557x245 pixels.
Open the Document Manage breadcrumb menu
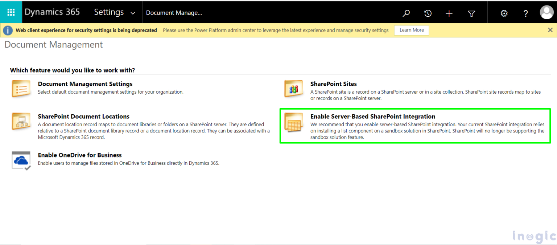(174, 12)
